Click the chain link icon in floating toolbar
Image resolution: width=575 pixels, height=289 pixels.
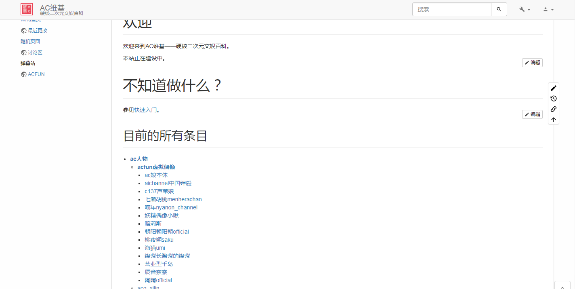click(554, 109)
